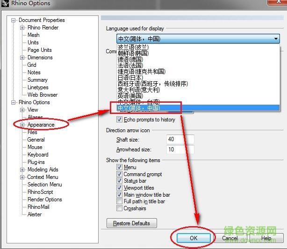
Task: Select the Context Menu tree label
Action: [43, 177]
